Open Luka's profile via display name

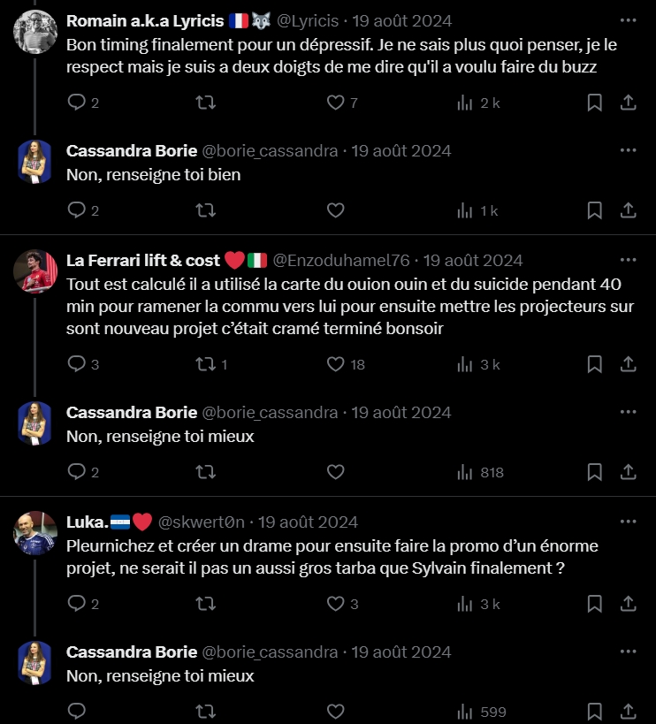[87, 522]
